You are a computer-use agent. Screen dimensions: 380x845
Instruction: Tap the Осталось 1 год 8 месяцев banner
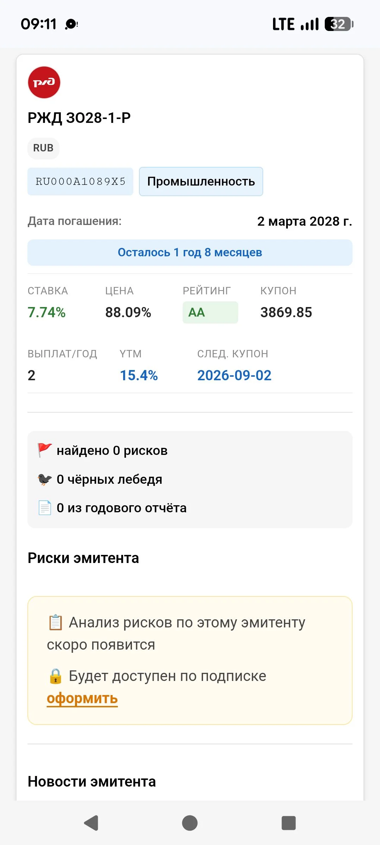190,252
